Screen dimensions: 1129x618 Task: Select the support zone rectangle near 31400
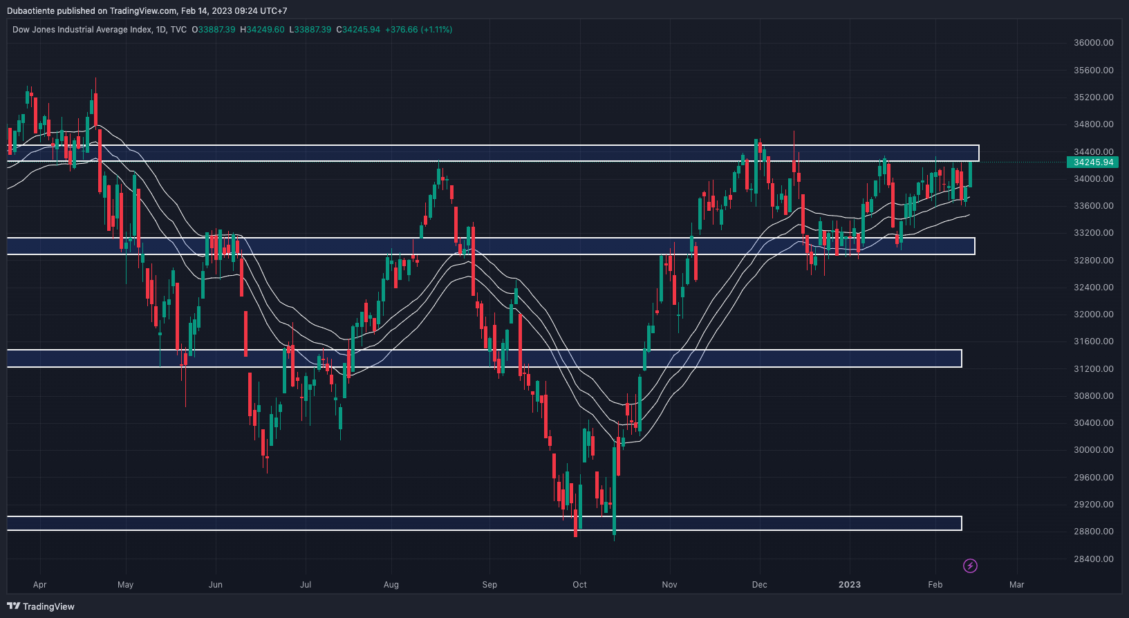point(484,358)
